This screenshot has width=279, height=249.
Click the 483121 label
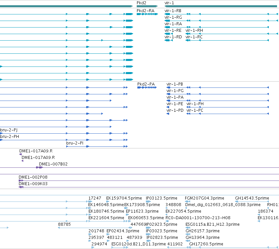point(115,238)
